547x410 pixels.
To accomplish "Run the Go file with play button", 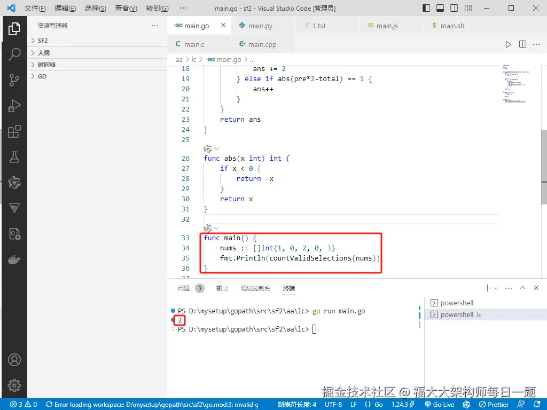I will pyautogui.click(x=509, y=44).
